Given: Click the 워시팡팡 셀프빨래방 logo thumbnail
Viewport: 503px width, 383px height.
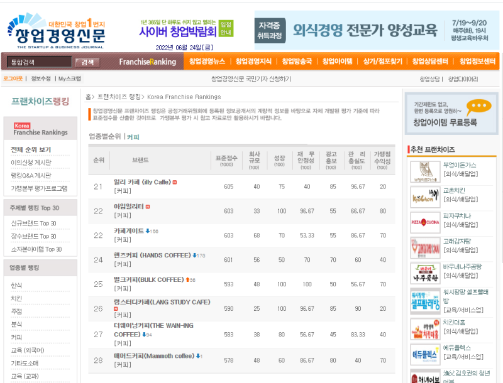Looking at the screenshot, I should [x=425, y=301].
